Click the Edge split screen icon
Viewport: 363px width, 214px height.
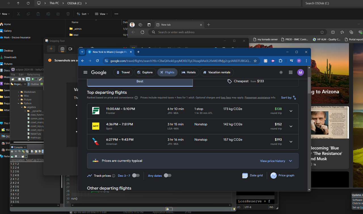(333, 32)
